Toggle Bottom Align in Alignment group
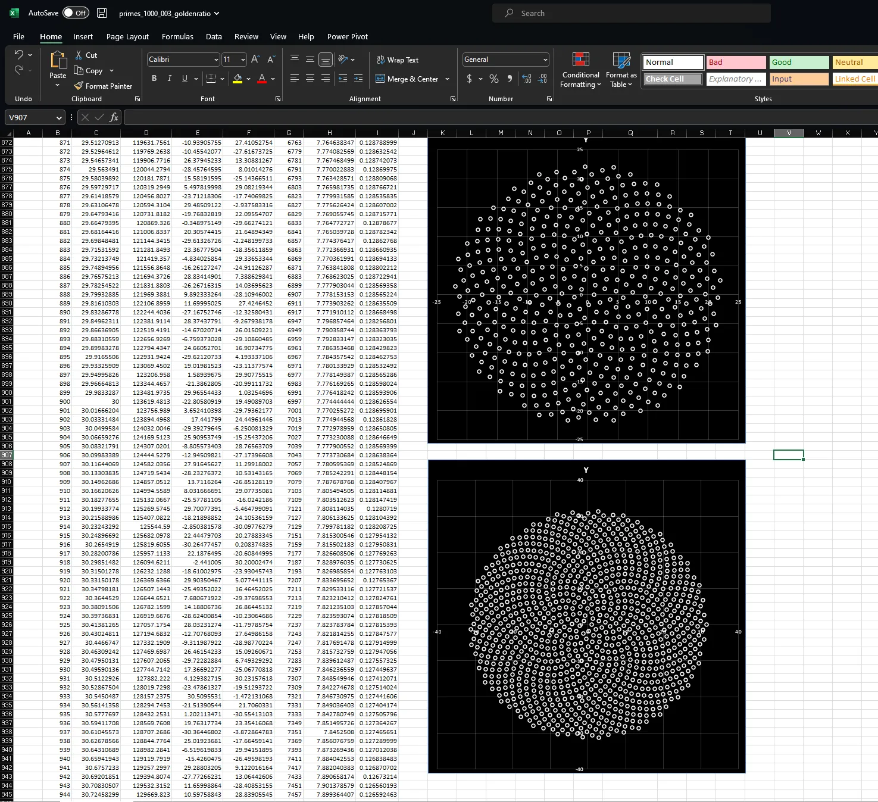Image resolution: width=878 pixels, height=802 pixels. (x=326, y=60)
